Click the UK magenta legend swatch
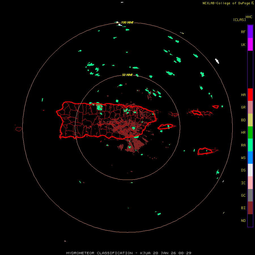 pyautogui.click(x=250, y=44)
